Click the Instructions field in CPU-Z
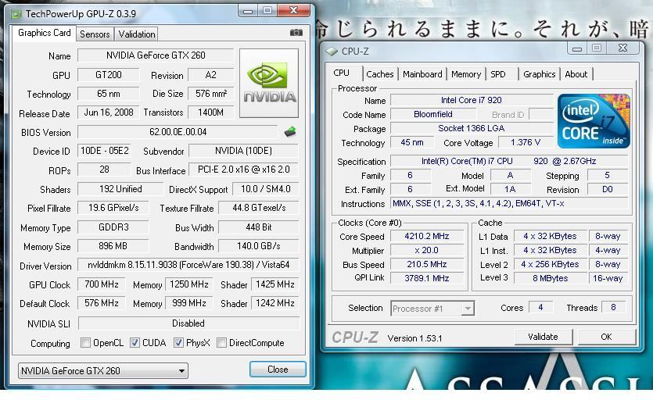Screen dimensions: 653x400 click(509, 204)
